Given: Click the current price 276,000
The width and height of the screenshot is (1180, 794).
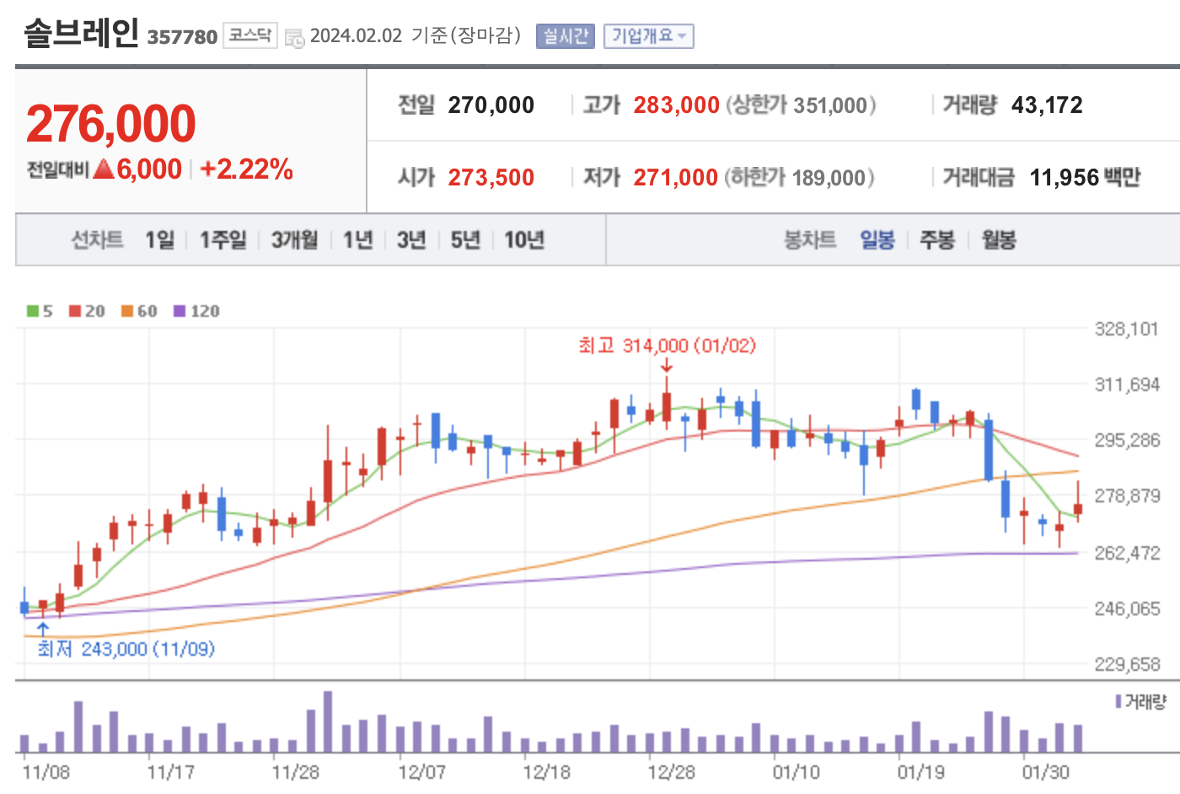Looking at the screenshot, I should click(x=111, y=124).
